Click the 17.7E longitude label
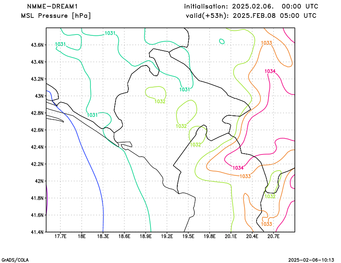341x263 pixels. click(60, 236)
